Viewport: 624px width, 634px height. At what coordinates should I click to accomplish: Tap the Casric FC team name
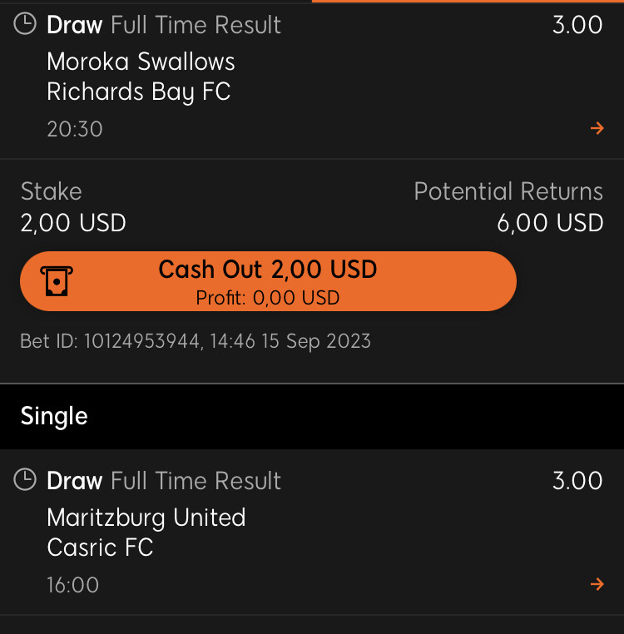[100, 547]
